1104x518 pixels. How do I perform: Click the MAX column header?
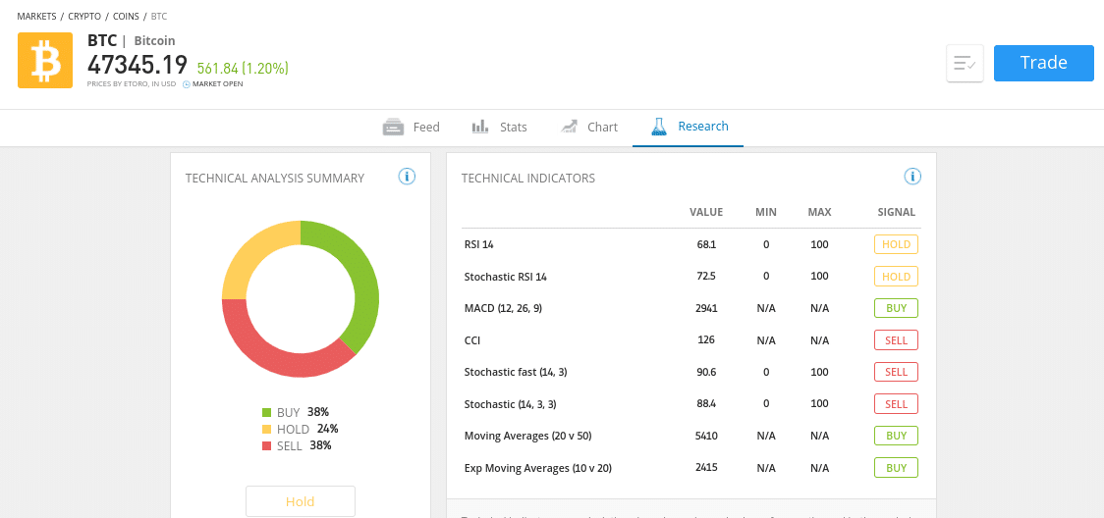coord(819,212)
